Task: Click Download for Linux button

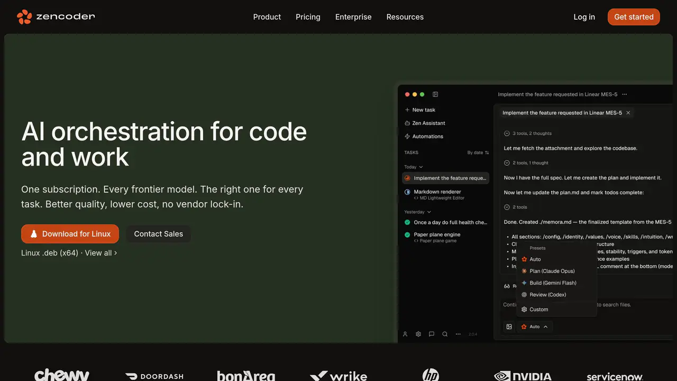Action: coord(70,234)
